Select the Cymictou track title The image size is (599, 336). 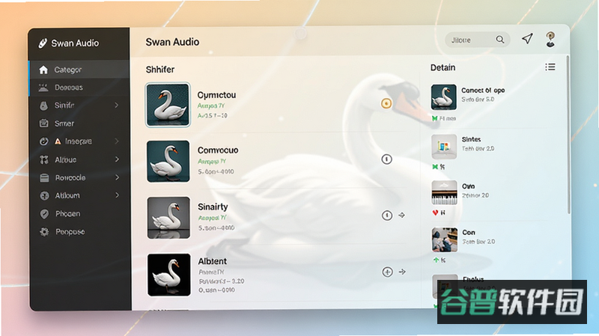[216, 95]
